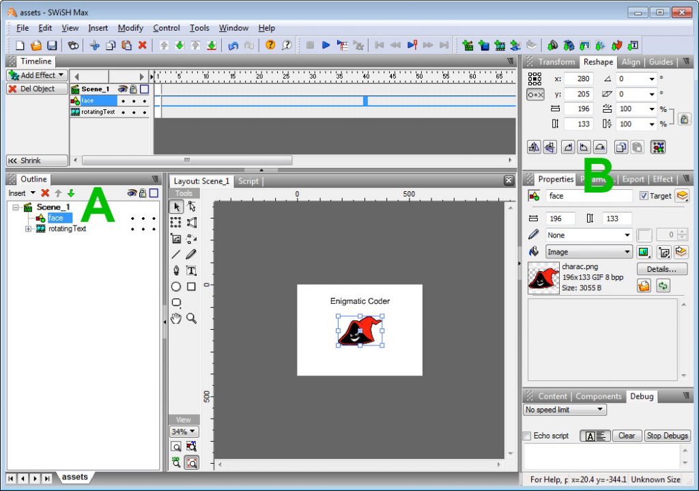Open the Image fill type dropdown

[x=589, y=252]
